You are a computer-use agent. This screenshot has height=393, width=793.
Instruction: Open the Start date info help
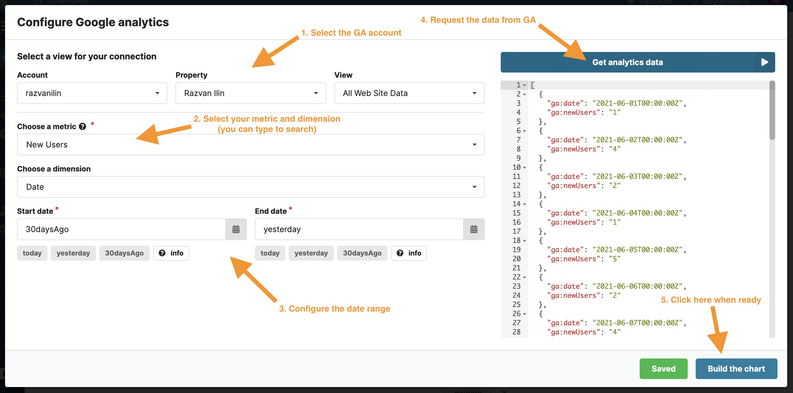tap(171, 253)
